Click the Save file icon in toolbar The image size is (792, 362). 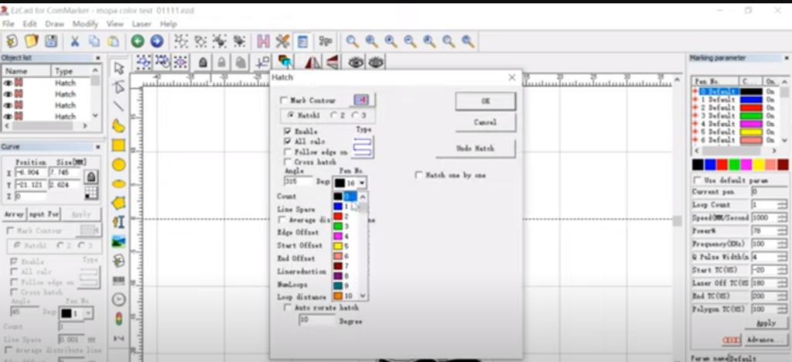tap(50, 41)
